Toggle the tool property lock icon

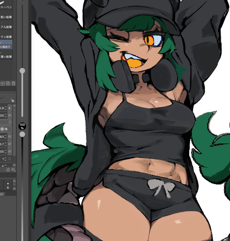(x=12, y=100)
